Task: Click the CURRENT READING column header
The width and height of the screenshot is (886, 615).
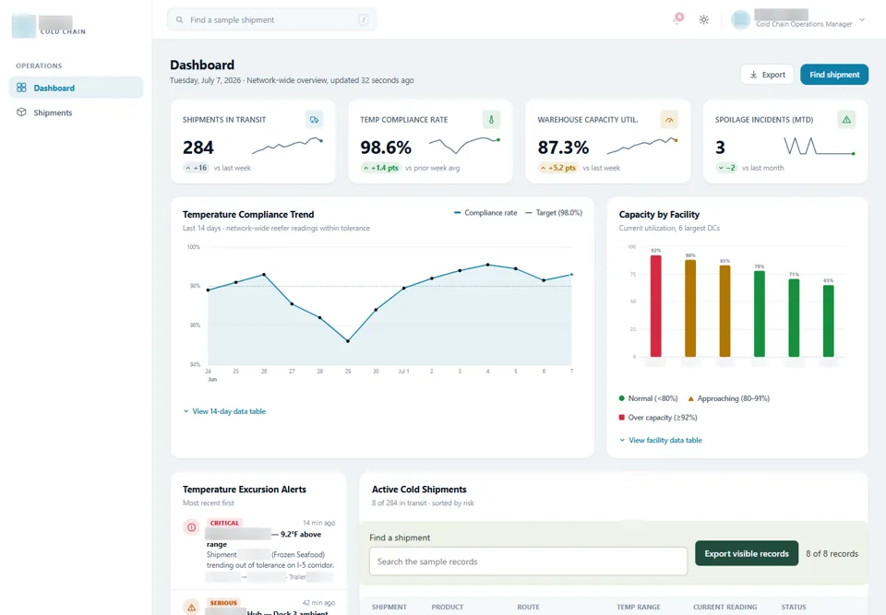Action: [725, 607]
